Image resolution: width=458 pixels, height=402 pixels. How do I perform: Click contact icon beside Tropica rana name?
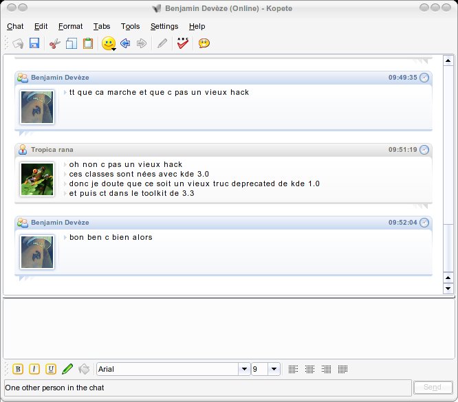pos(23,150)
